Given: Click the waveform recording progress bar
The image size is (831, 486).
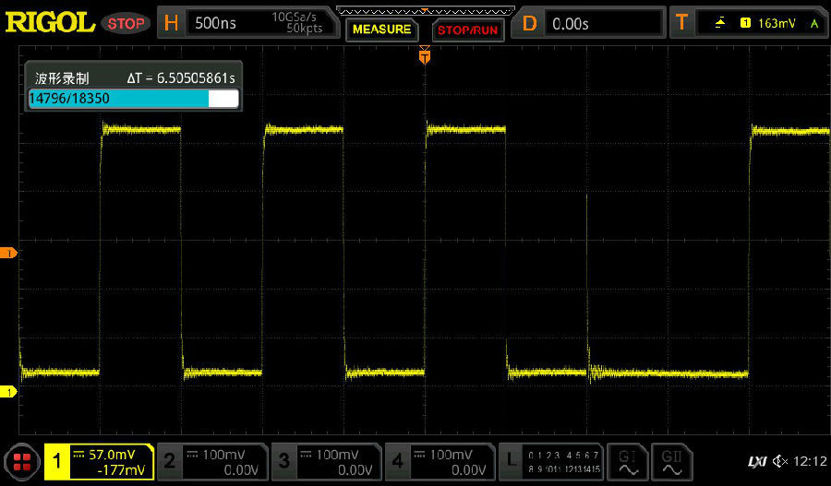Looking at the screenshot, I should pyautogui.click(x=134, y=99).
